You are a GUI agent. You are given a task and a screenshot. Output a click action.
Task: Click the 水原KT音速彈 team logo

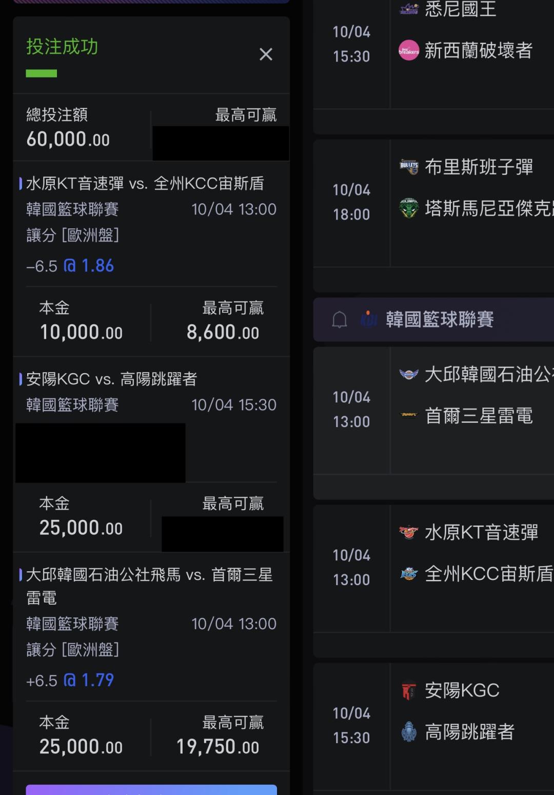coord(409,532)
